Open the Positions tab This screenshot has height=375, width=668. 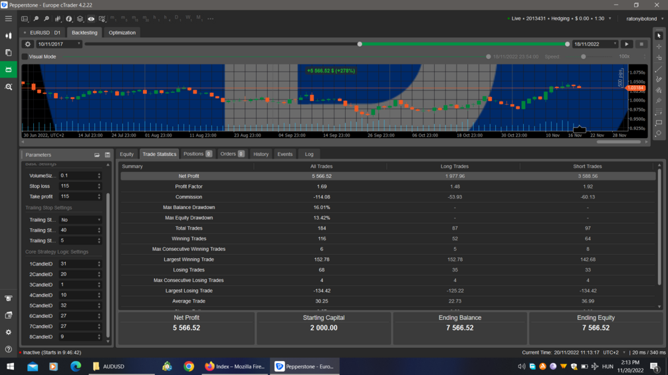pos(197,154)
